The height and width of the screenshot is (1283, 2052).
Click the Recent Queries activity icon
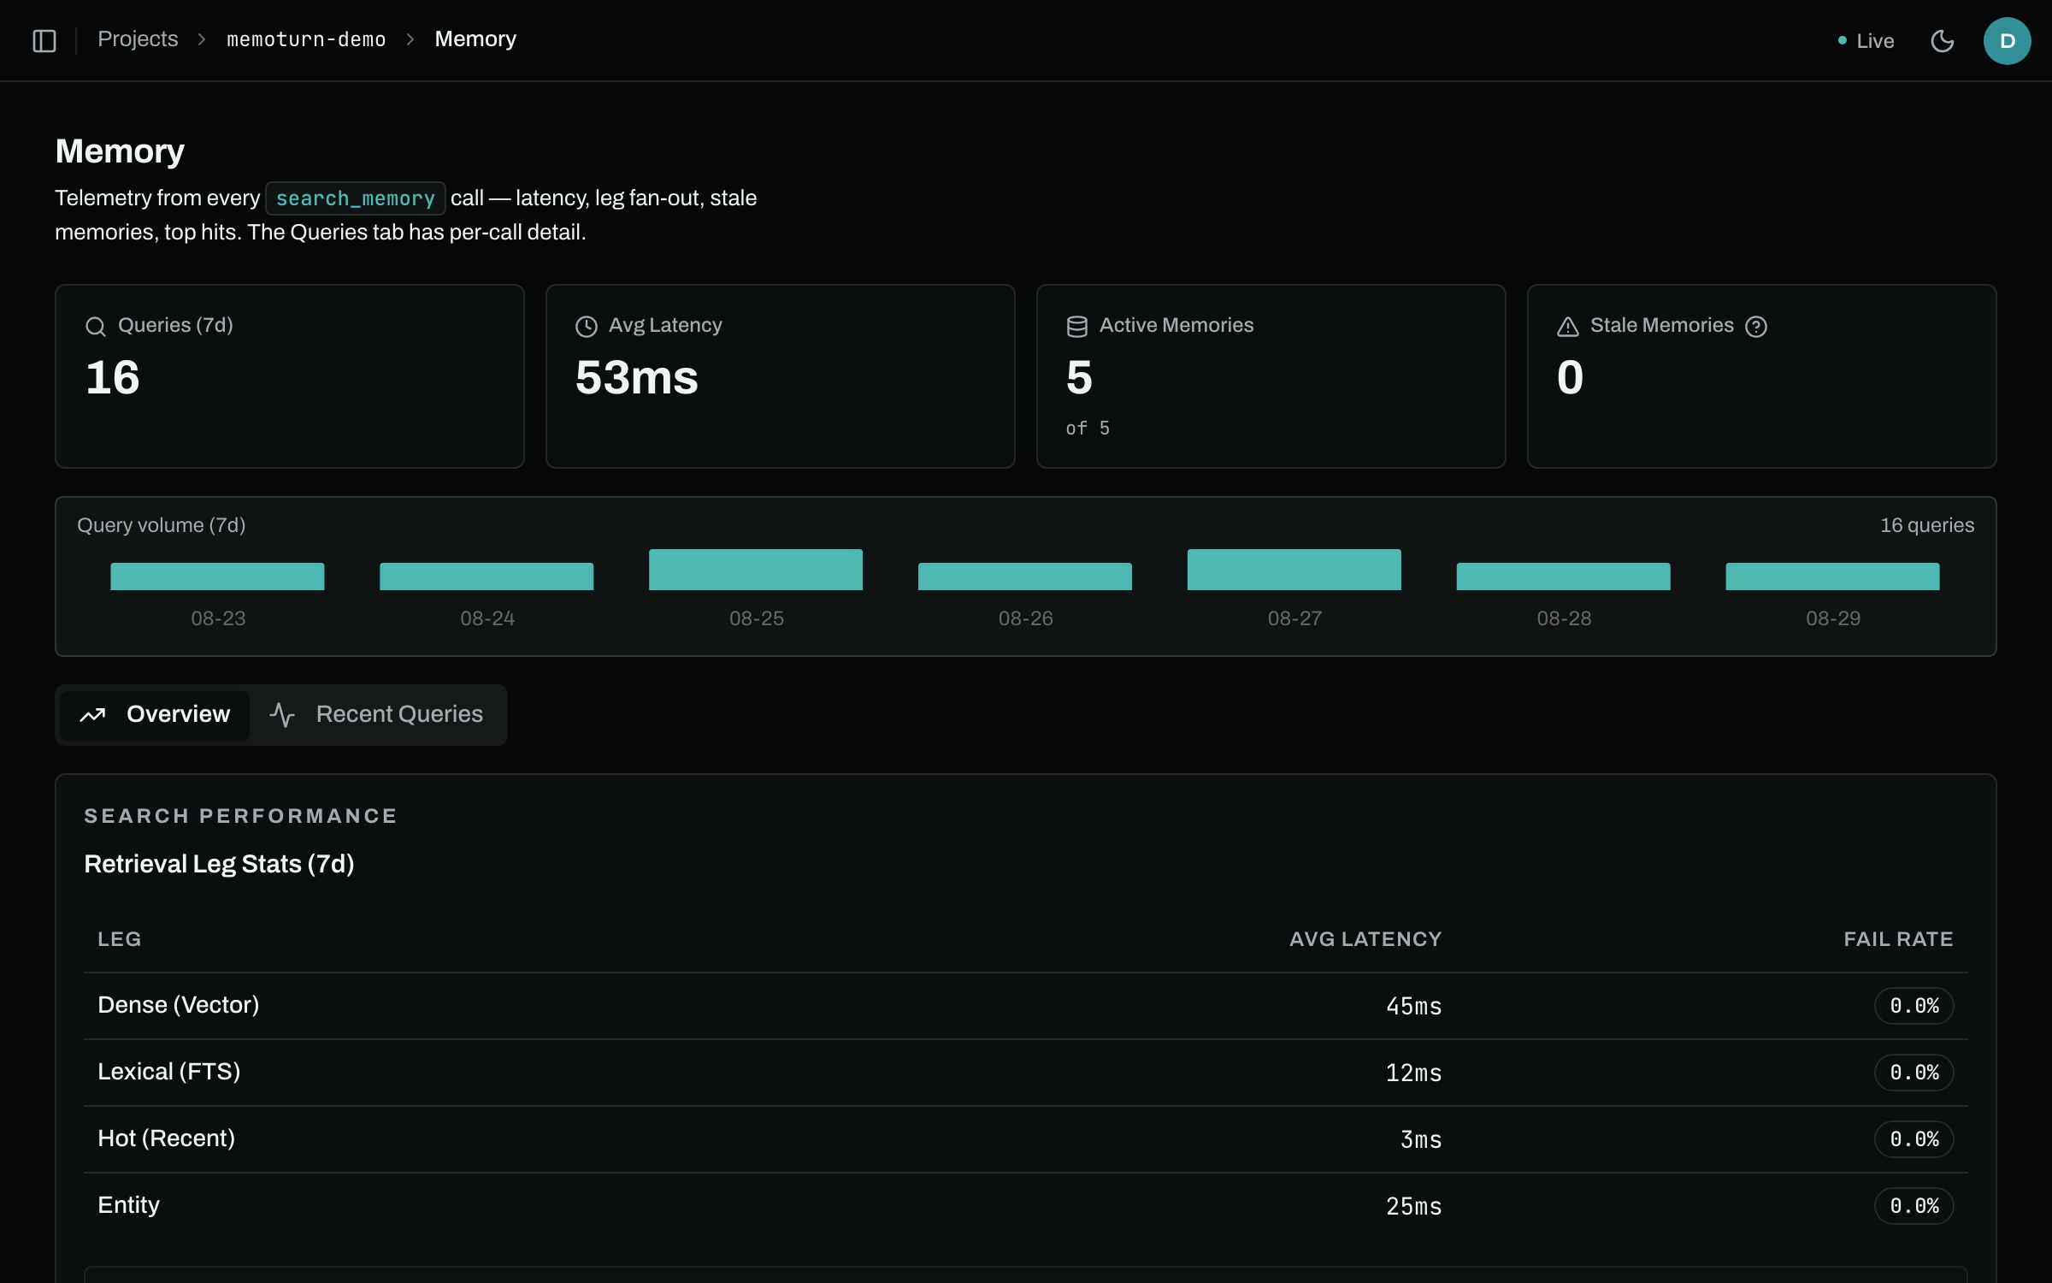click(282, 715)
